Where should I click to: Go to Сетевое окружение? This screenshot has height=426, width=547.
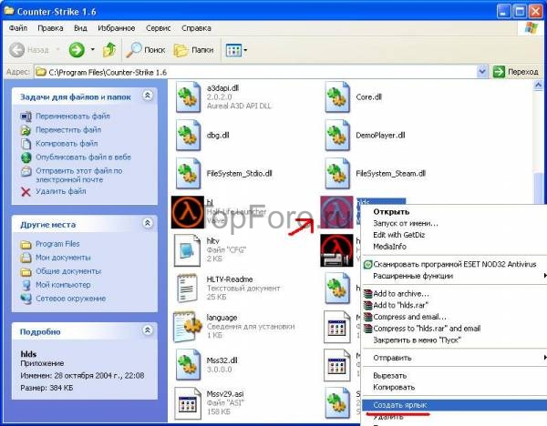click(71, 299)
